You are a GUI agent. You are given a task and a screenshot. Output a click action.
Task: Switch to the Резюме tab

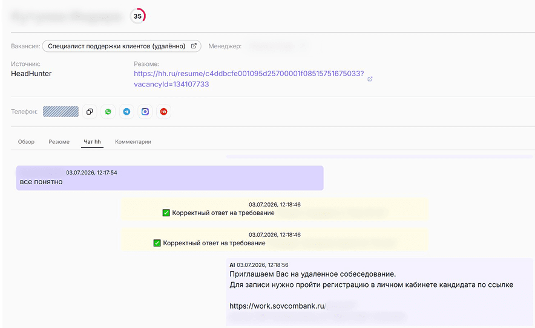pyautogui.click(x=59, y=142)
